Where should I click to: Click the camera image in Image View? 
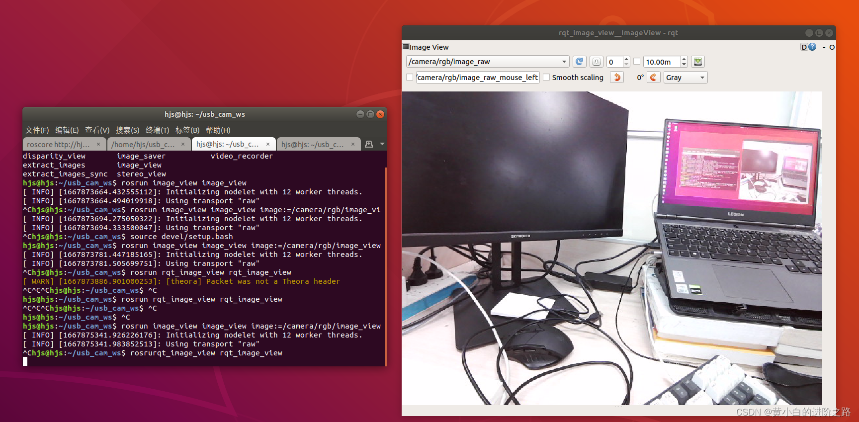(612, 248)
